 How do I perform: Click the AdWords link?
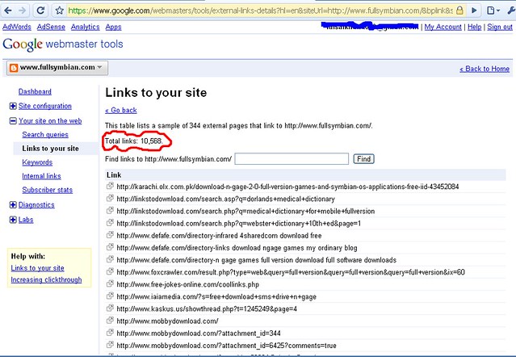coord(17,27)
